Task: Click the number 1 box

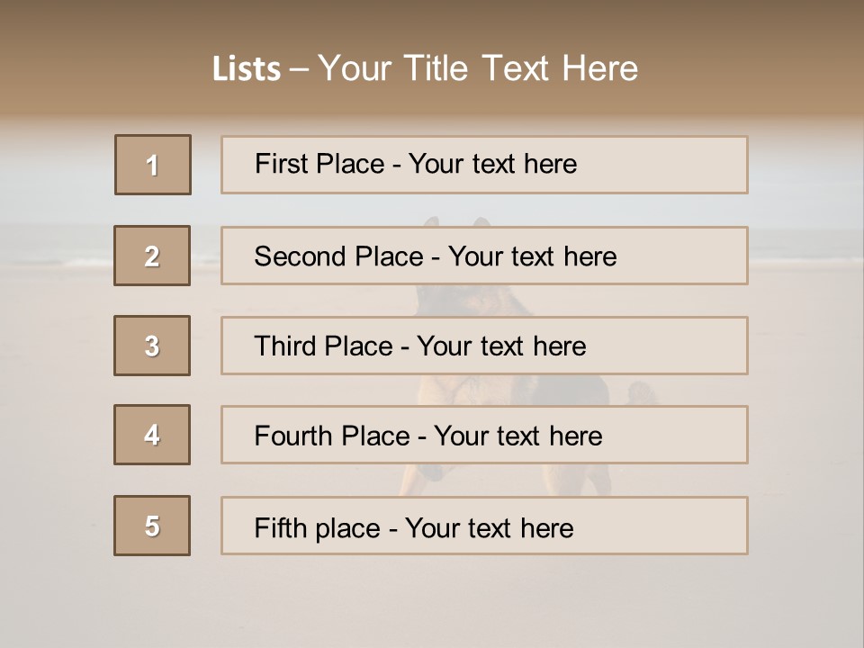Action: pos(153,165)
